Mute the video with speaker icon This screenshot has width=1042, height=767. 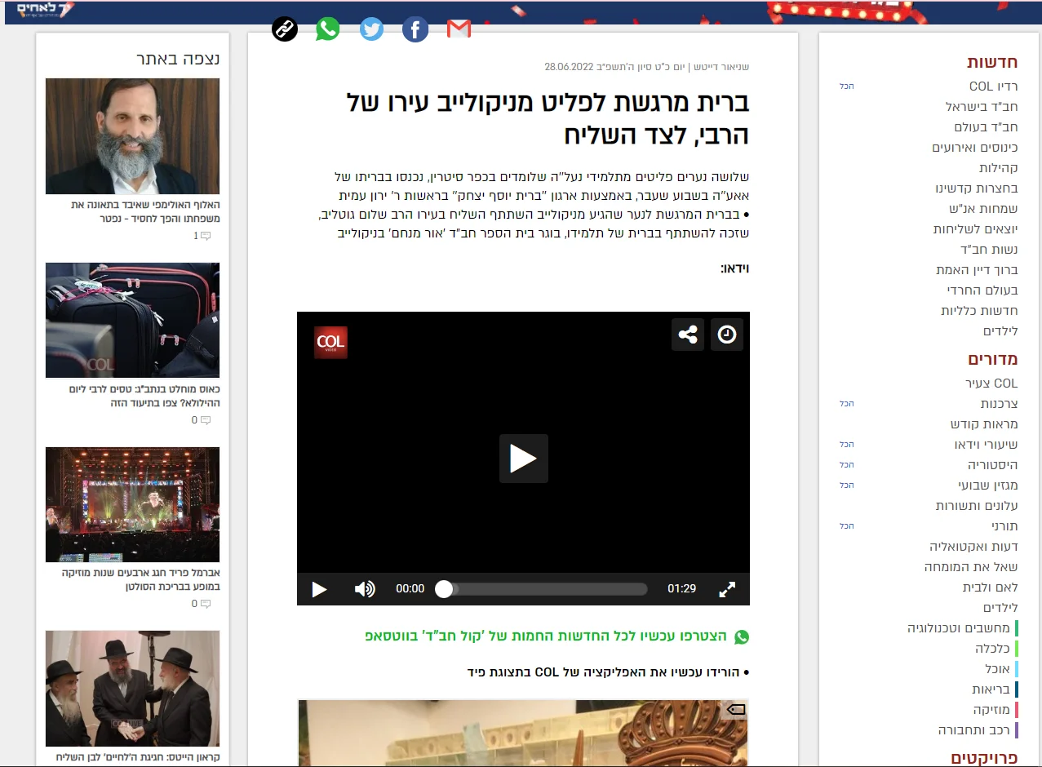pos(365,589)
